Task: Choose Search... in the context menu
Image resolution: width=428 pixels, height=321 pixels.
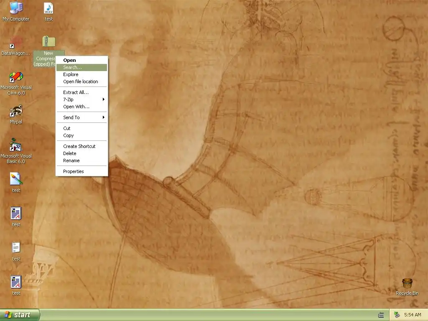Action: (82, 67)
